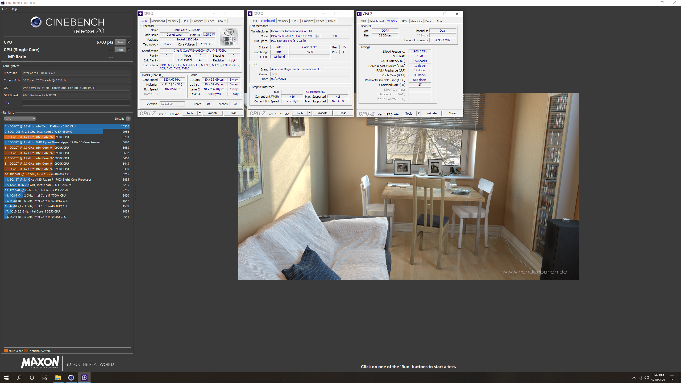Click Validate in third CPU-Z window

coord(431,114)
